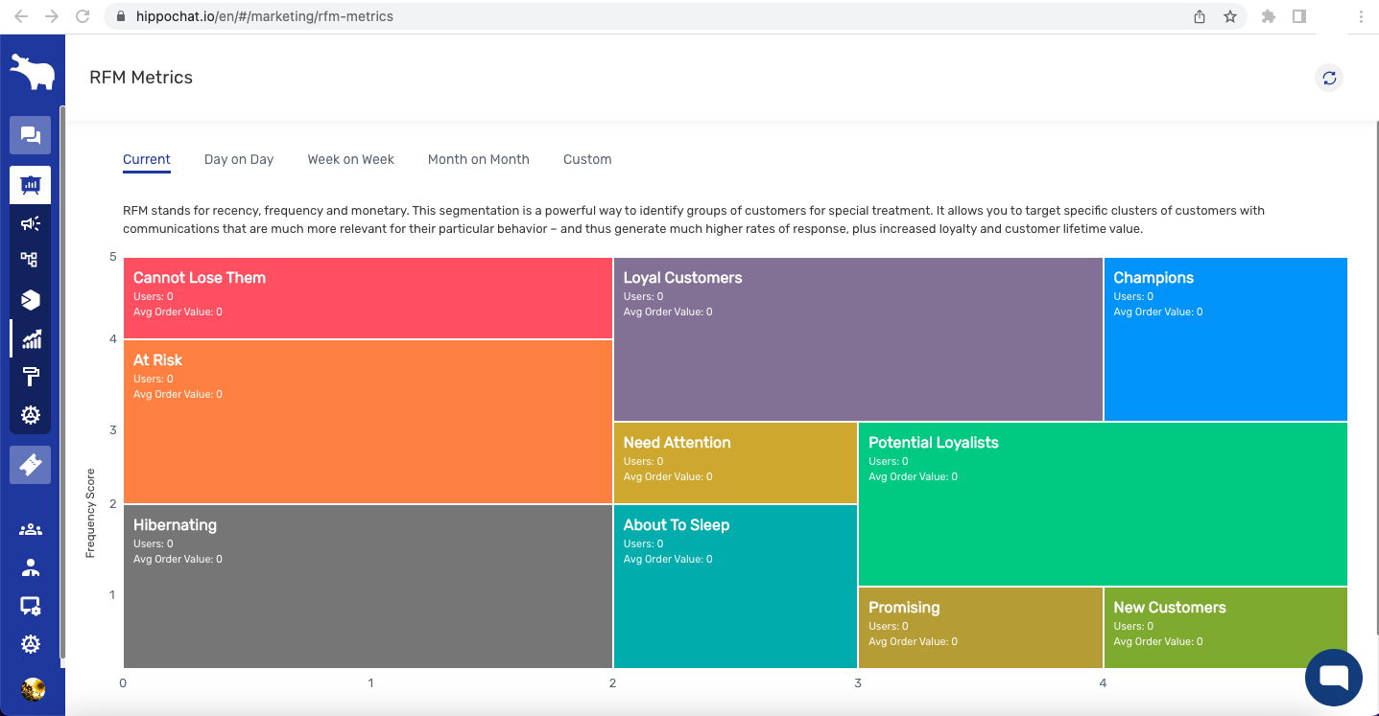
Task: Refresh RFM metrics with the sync icon
Action: (1329, 78)
